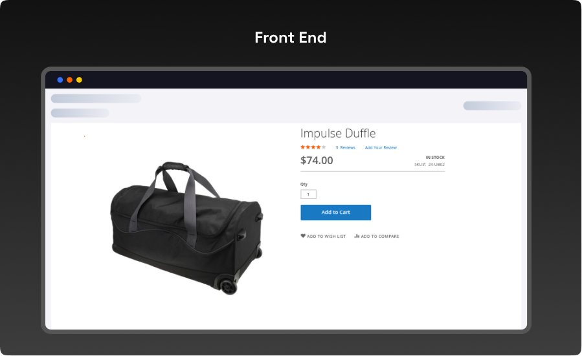
Task: Open the Add Your Review link
Action: [x=381, y=147]
